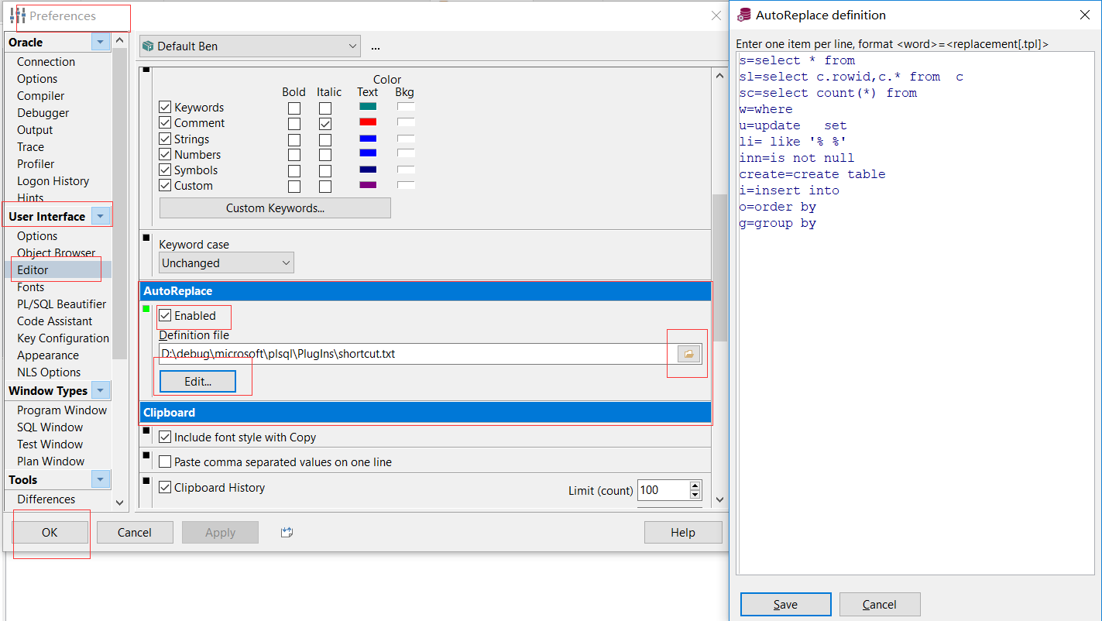This screenshot has width=1102, height=621.
Task: Click the red Comment text color swatch
Action: (367, 121)
